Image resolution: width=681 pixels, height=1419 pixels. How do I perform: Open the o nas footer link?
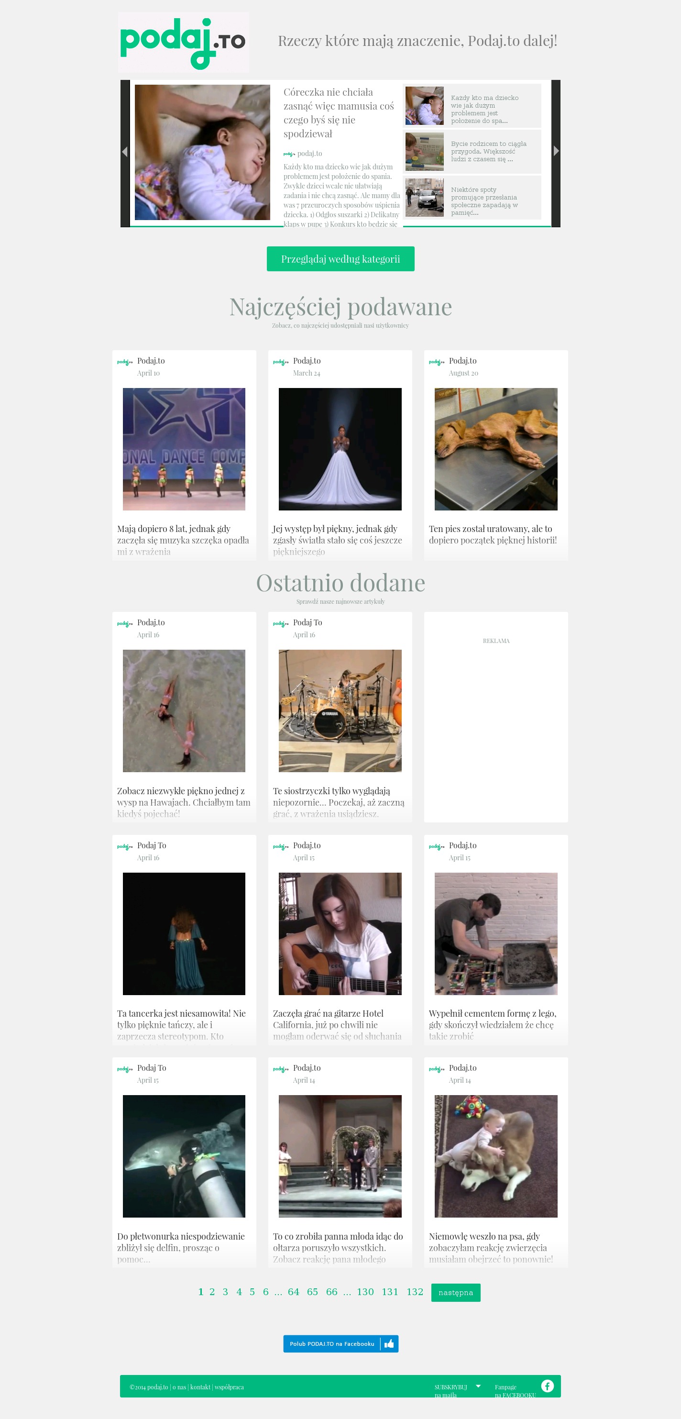click(179, 1387)
